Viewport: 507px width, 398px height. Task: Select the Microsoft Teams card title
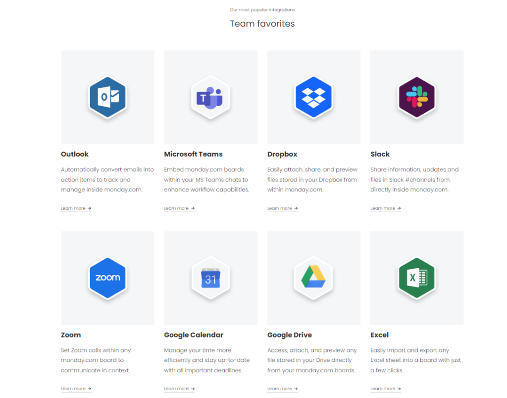tap(194, 154)
